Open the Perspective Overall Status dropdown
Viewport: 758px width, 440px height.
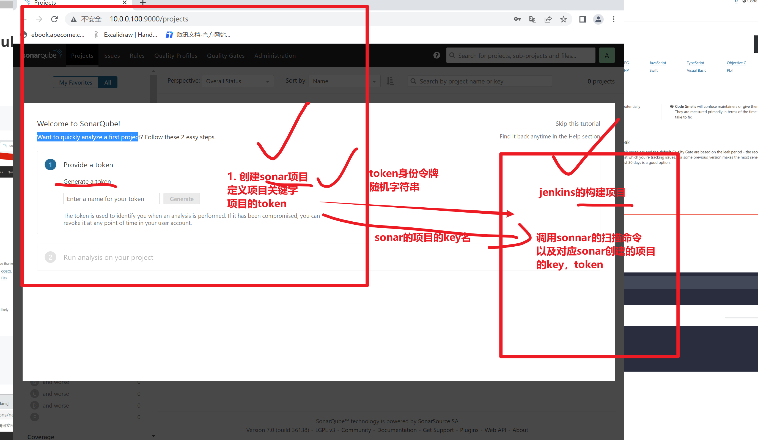coord(237,81)
